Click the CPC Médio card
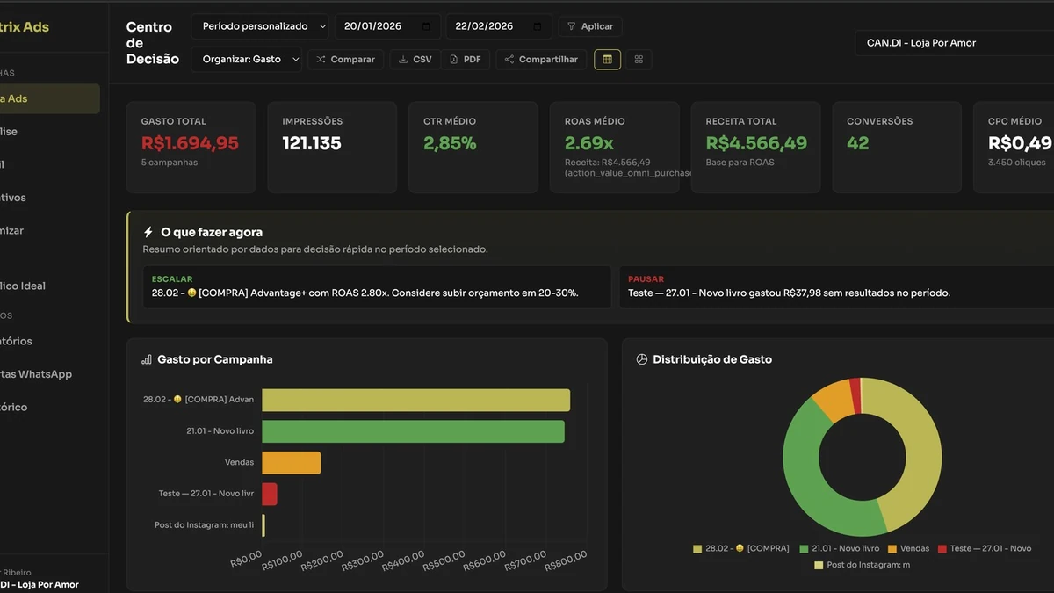 point(1014,148)
